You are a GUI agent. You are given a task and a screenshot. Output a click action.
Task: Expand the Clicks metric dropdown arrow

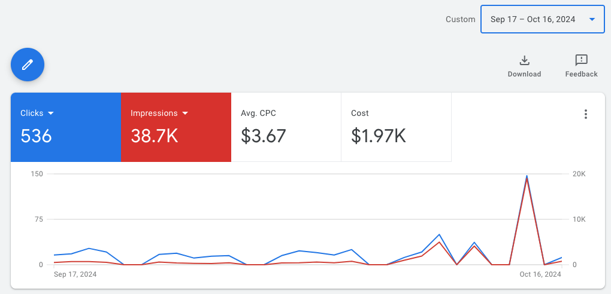(x=51, y=114)
